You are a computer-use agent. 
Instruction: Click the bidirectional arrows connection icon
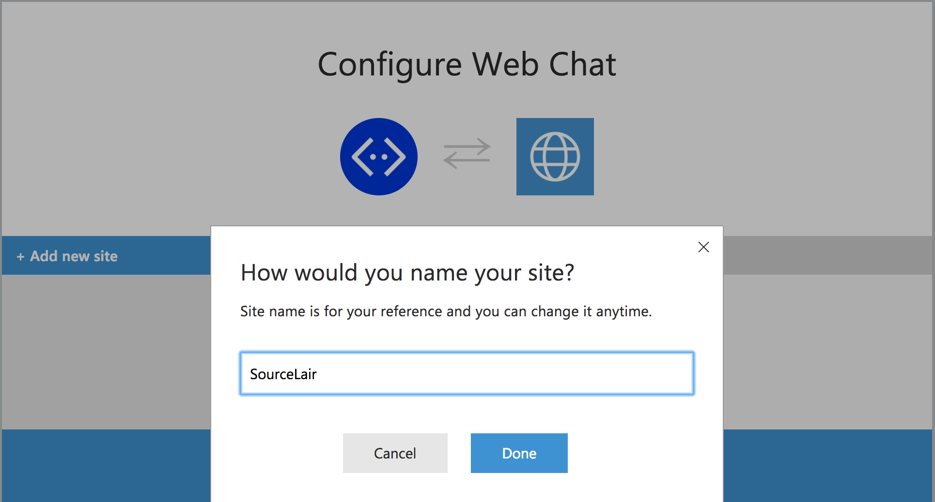click(x=467, y=153)
